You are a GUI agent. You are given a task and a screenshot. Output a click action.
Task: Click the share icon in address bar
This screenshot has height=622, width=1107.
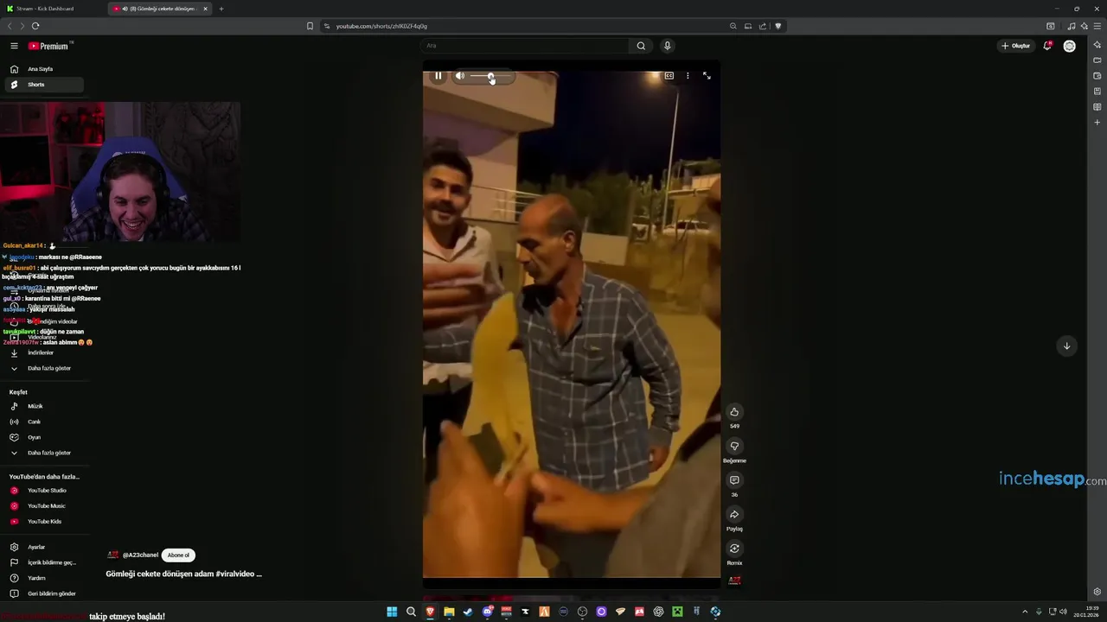pos(763,26)
